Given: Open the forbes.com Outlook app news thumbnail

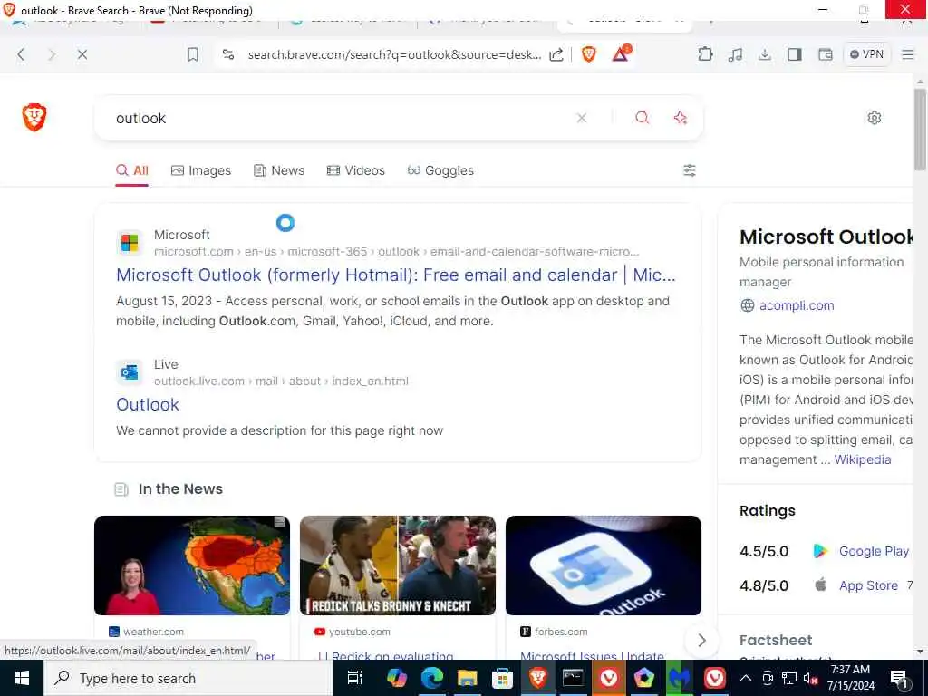Looking at the screenshot, I should 603,565.
